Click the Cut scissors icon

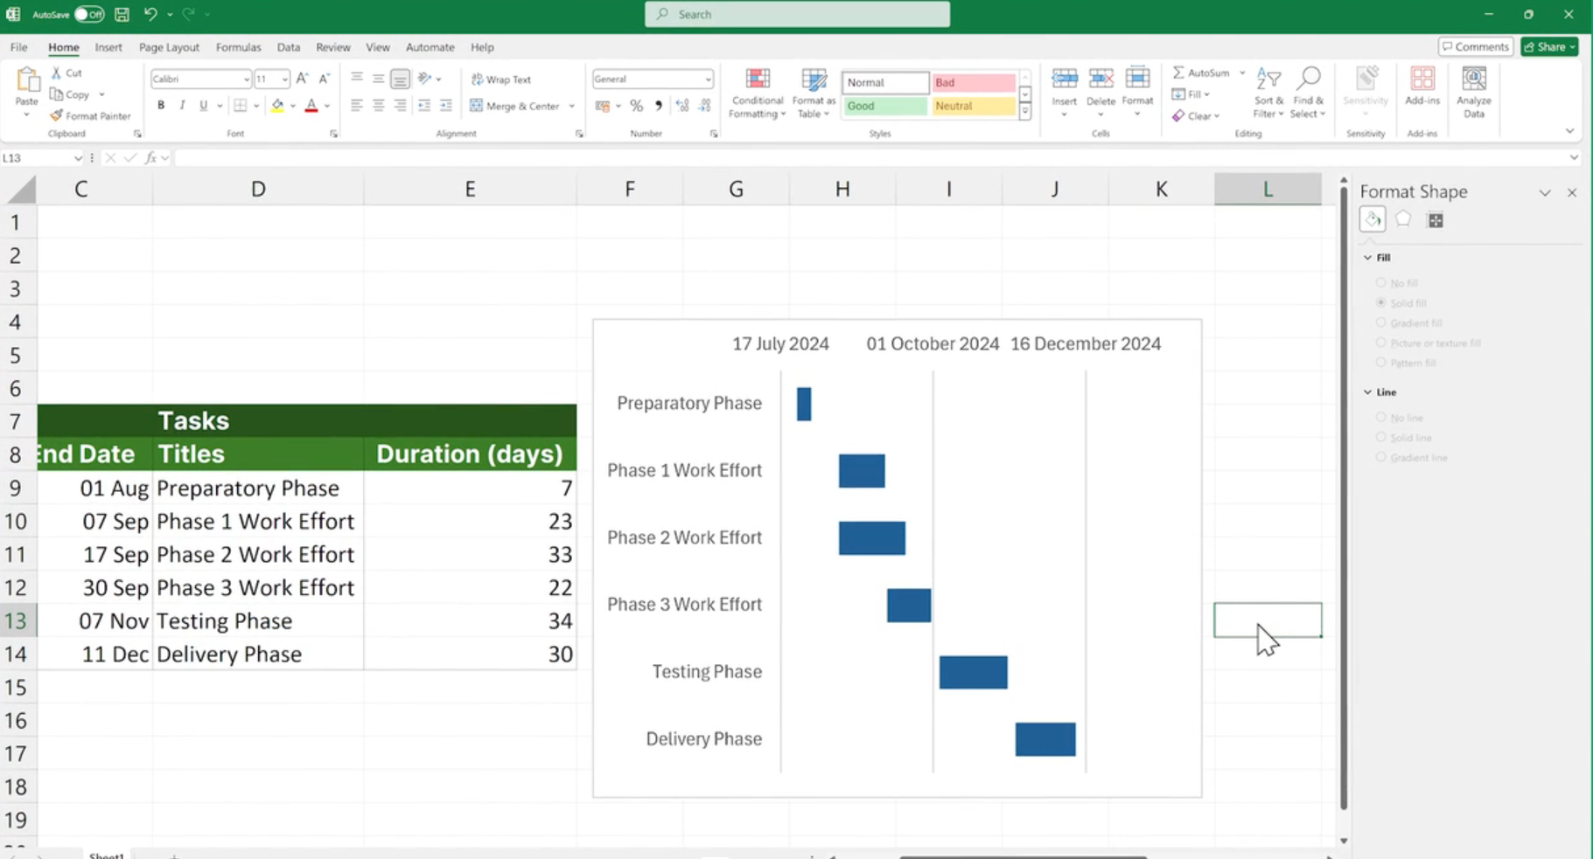pos(56,73)
